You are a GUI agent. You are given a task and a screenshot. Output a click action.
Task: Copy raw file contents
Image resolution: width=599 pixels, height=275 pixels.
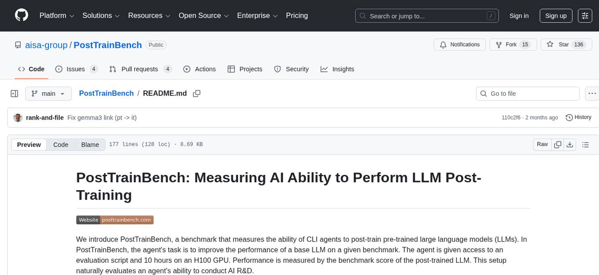coord(558,145)
